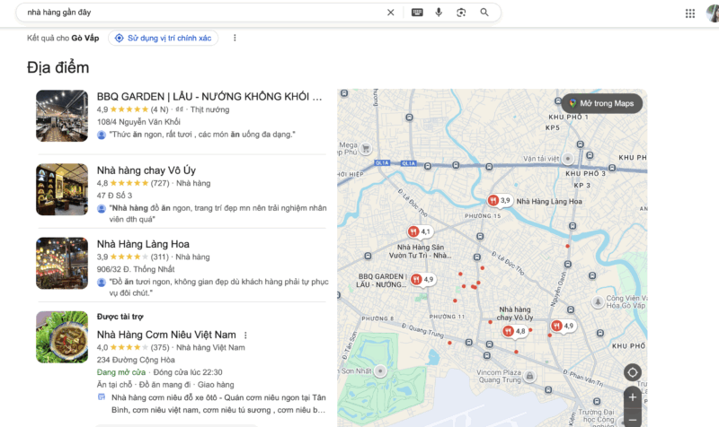Click address text 47 Đ Số 3

tap(114, 196)
